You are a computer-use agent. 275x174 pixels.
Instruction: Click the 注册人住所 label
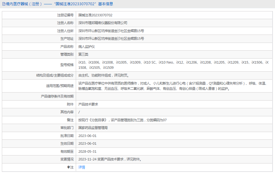click(65, 31)
